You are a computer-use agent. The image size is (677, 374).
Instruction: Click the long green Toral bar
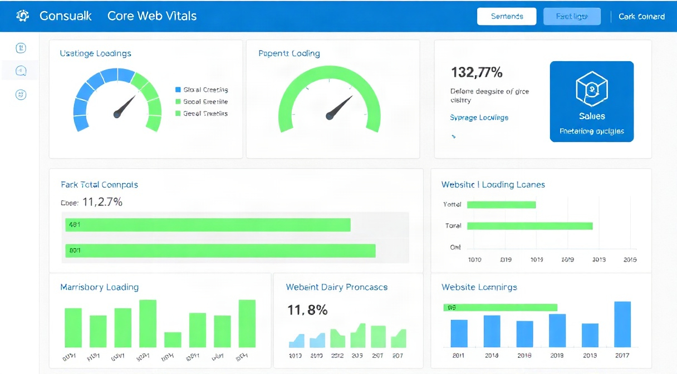[530, 226]
